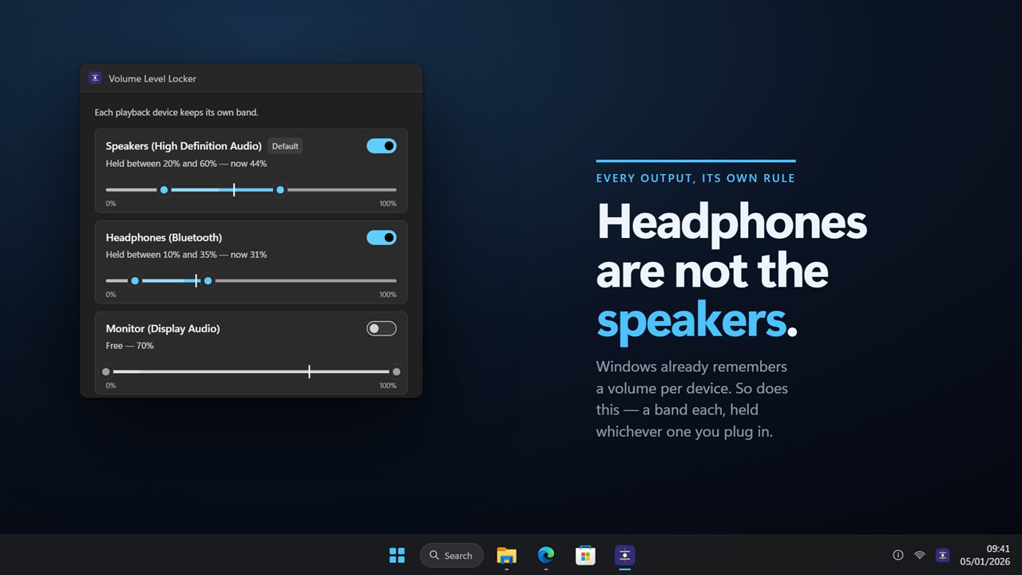
Task: Click the info icon in the system tray
Action: [897, 555]
